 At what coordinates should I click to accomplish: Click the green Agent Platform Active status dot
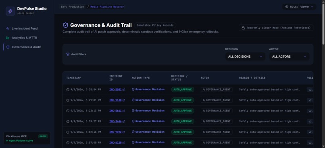[7, 140]
